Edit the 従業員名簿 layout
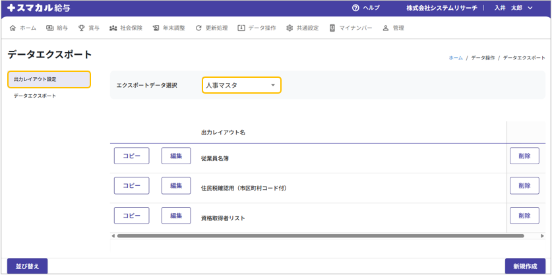Image resolution: width=552 pixels, height=275 pixels. pos(176,156)
